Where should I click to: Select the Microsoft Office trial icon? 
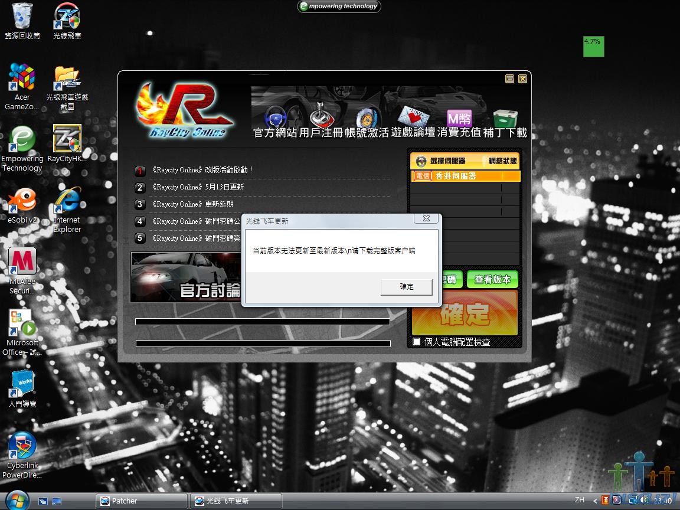coord(22,333)
